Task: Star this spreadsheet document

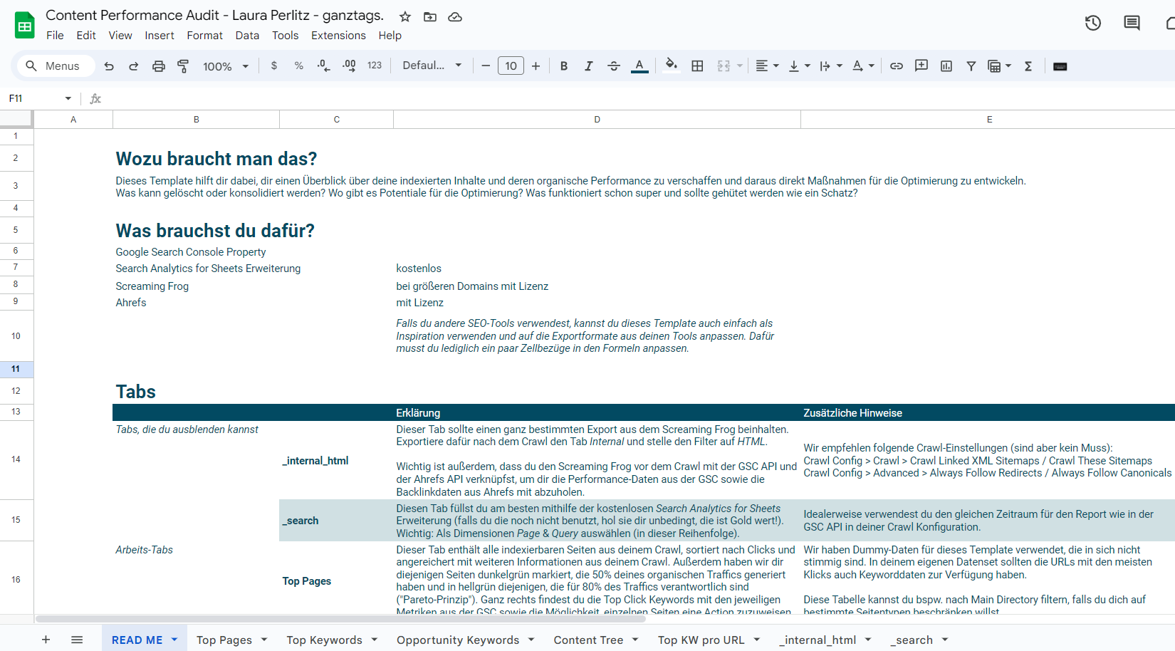Action: coord(405,16)
